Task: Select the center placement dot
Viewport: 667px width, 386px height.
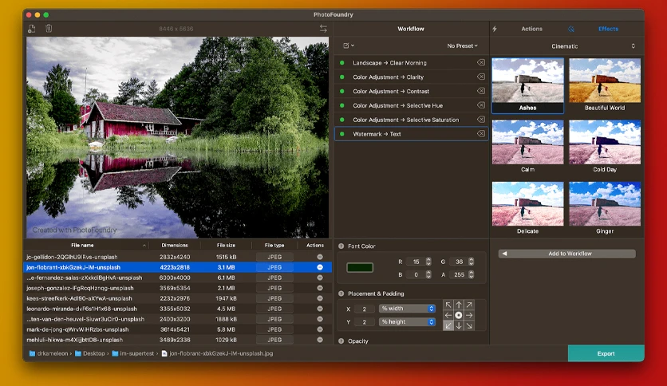Action: pos(459,315)
